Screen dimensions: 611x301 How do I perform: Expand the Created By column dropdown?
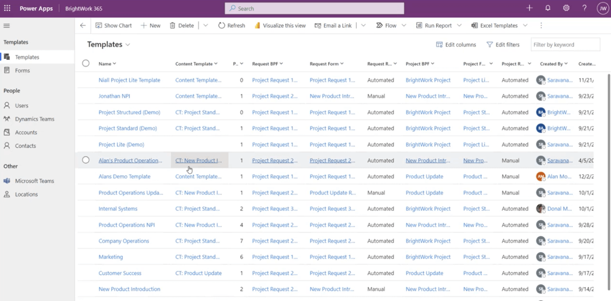tap(567, 63)
